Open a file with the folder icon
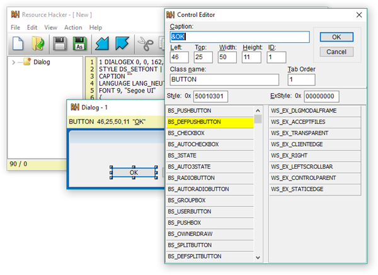The image size is (378, 275). (x=38, y=43)
